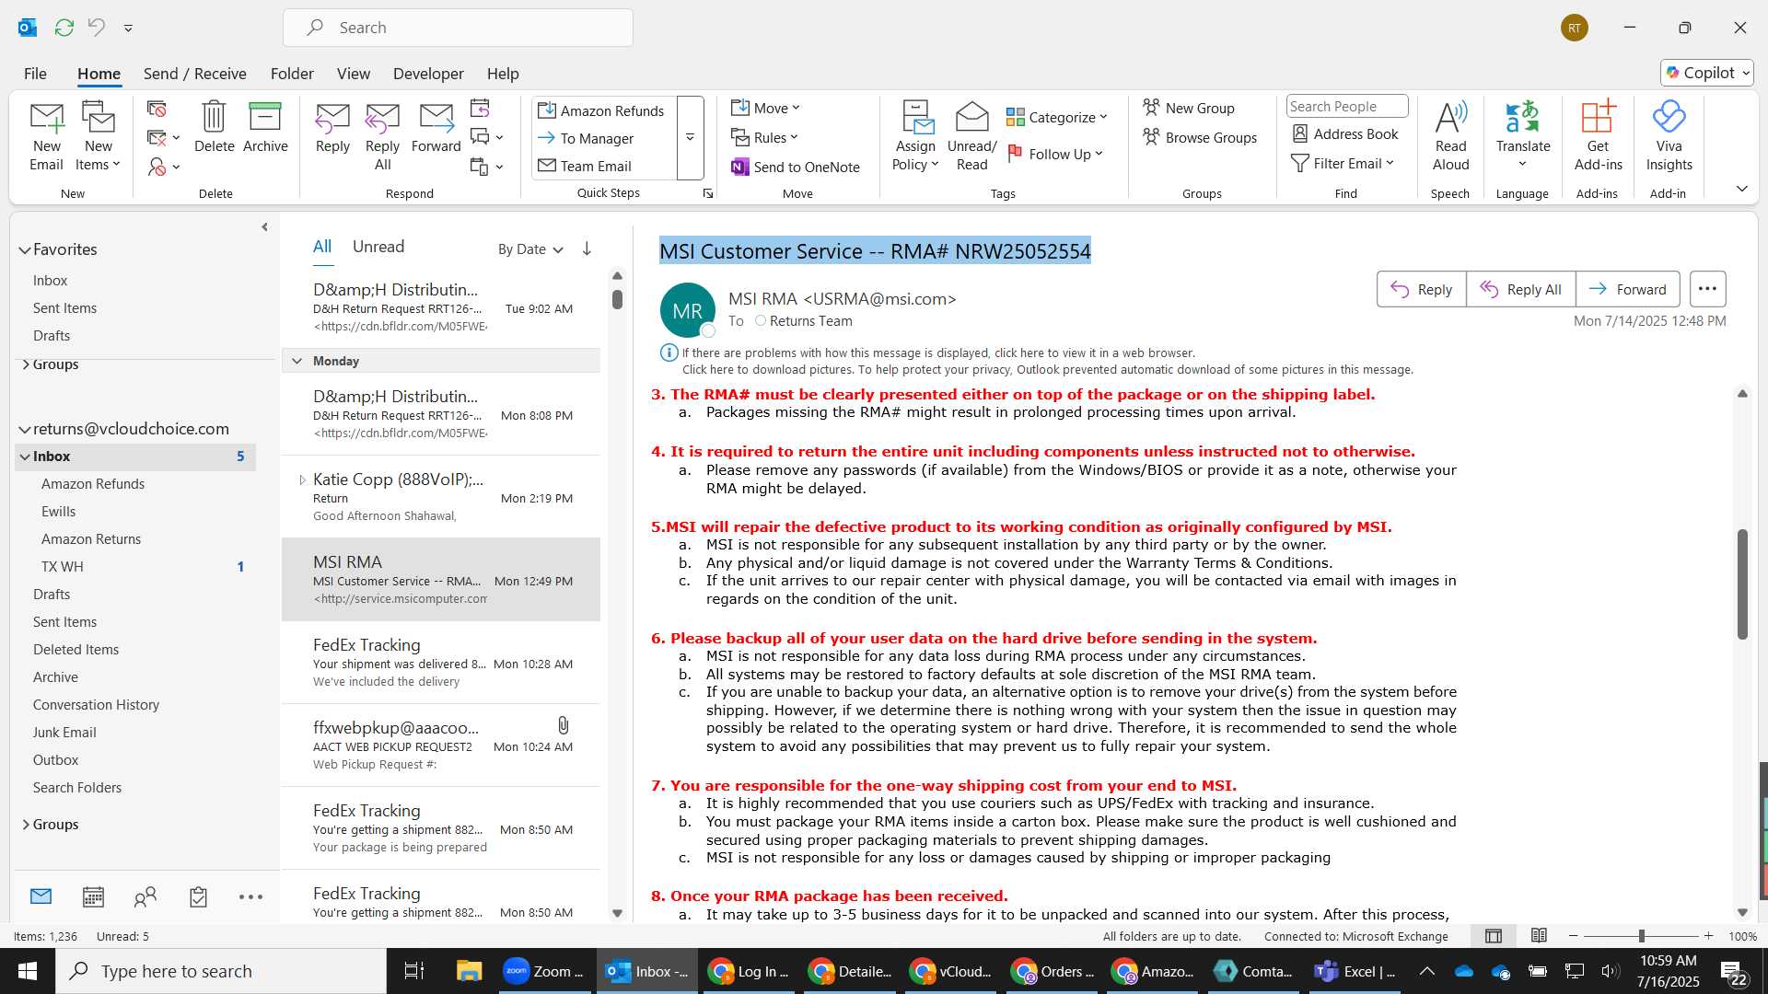Open the File menu
This screenshot has height=994, width=1768.
(35, 74)
